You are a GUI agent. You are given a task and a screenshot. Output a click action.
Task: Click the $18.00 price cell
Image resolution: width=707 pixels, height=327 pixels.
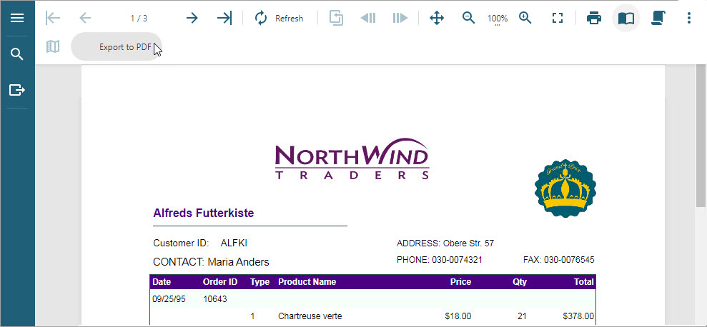[458, 316]
